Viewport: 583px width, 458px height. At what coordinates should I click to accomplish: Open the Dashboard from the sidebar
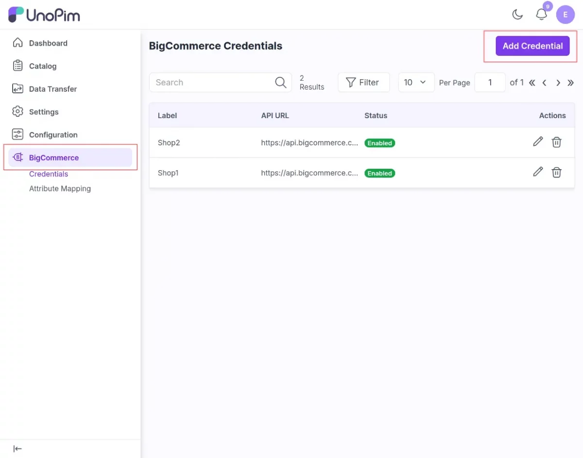point(49,43)
